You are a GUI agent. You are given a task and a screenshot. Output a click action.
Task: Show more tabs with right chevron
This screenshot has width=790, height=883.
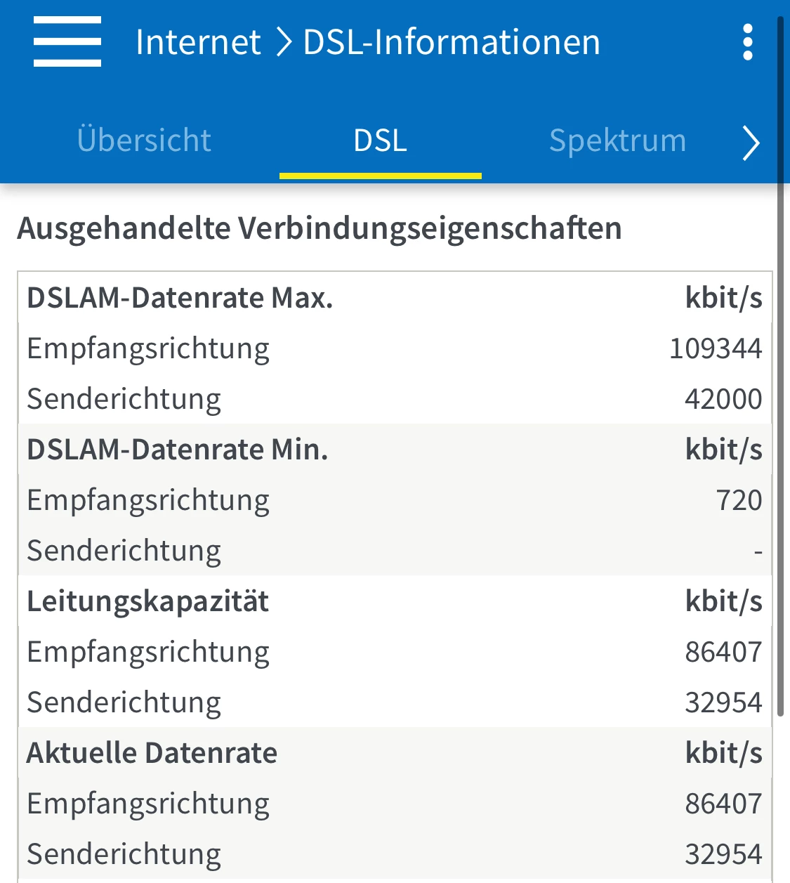[751, 143]
